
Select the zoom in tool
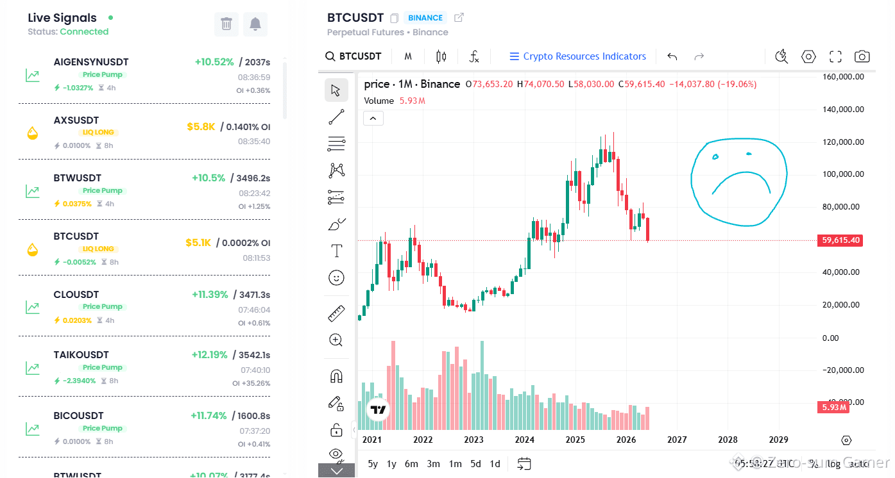coord(336,340)
